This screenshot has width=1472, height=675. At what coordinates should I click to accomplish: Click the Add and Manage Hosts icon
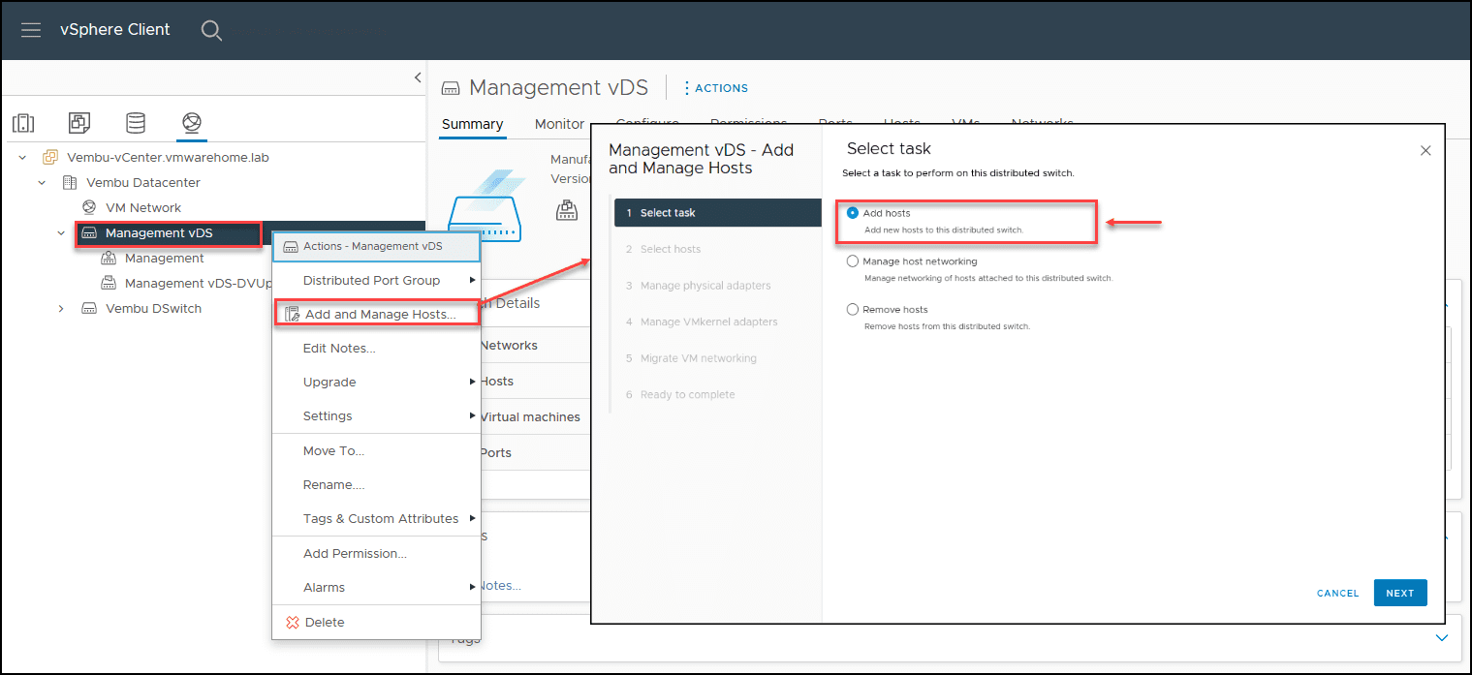click(x=292, y=314)
